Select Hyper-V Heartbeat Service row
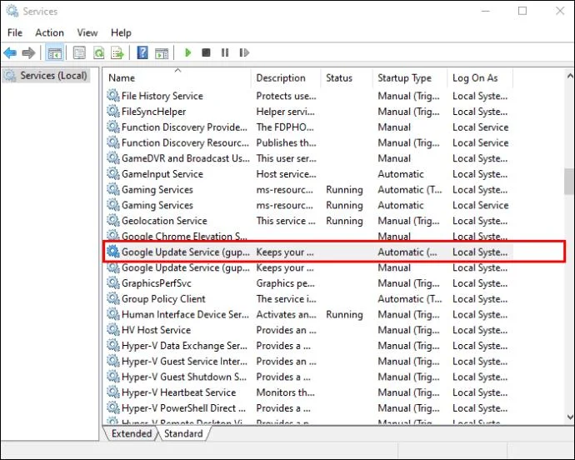575x460 pixels. [308, 392]
